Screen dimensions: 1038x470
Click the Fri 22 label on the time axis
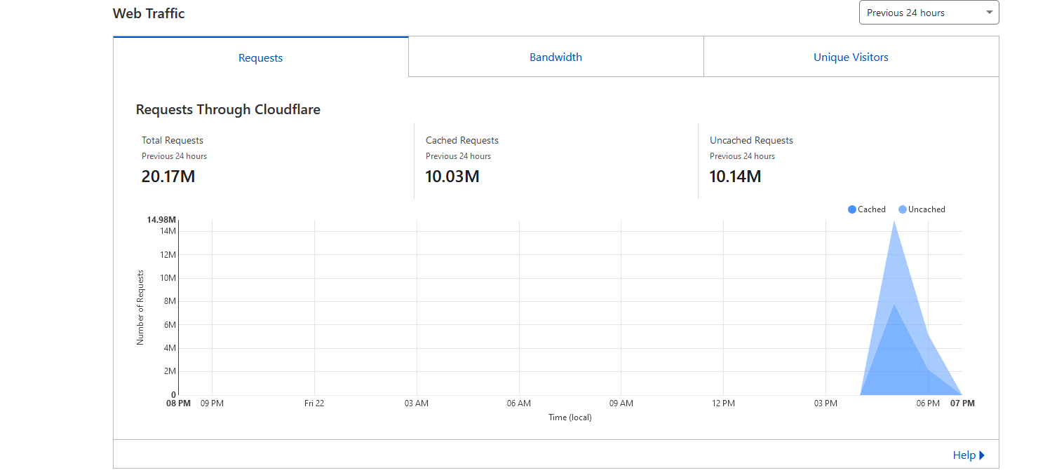click(314, 403)
